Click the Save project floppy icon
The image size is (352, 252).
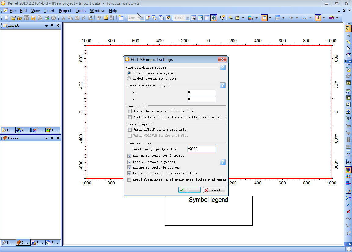33,18
